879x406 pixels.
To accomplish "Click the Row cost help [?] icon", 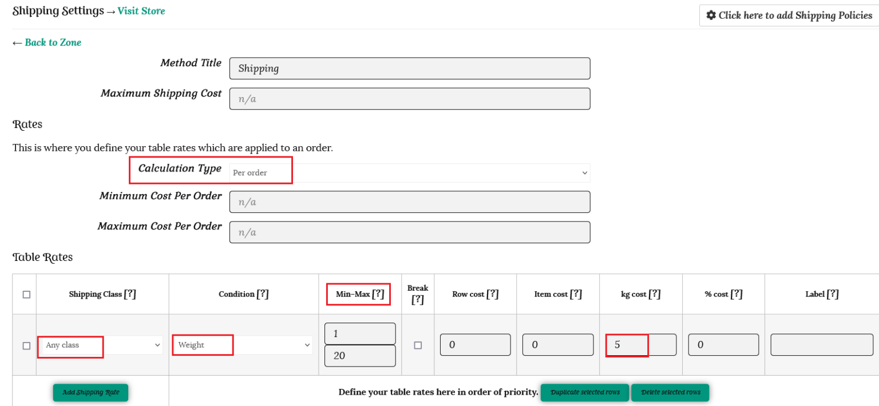I will coord(493,294).
